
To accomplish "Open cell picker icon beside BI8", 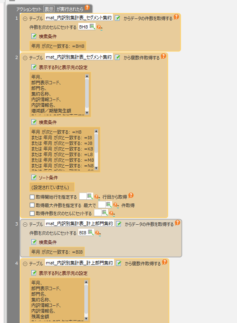I will coord(91,232).
